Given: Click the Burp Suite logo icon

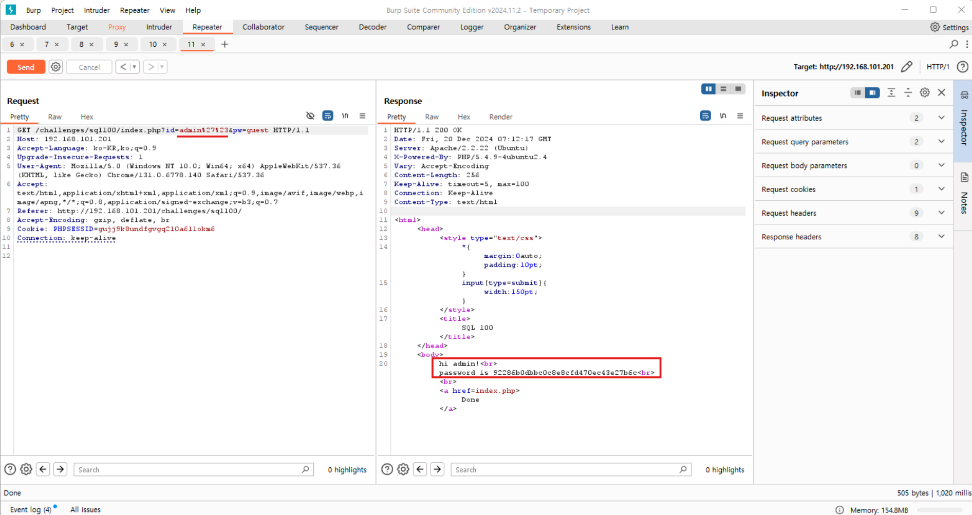Looking at the screenshot, I should (10, 10).
